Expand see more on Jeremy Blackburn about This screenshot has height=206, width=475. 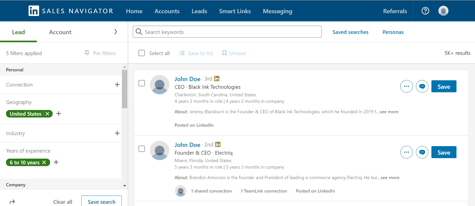point(389,112)
